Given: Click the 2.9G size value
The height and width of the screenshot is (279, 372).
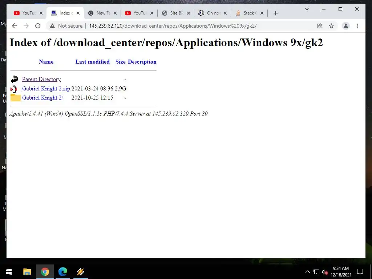Looking at the screenshot, I should point(121,89).
